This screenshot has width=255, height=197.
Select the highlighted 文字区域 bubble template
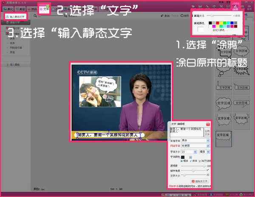pos(224,135)
